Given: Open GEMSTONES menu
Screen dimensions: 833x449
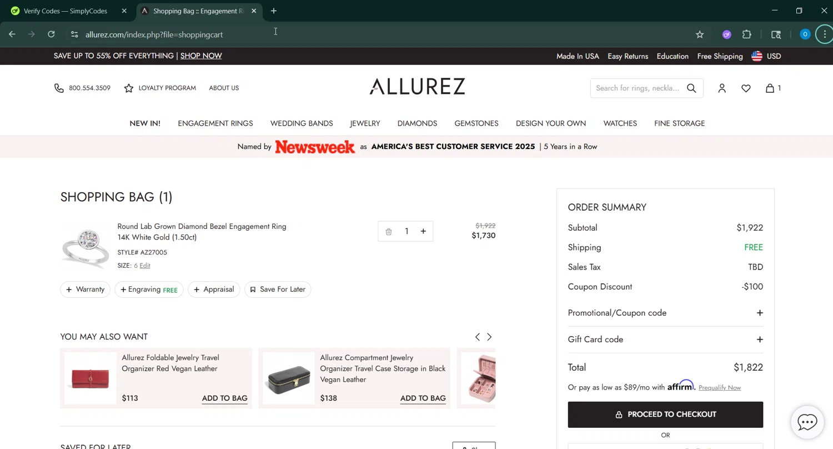Looking at the screenshot, I should (476, 123).
